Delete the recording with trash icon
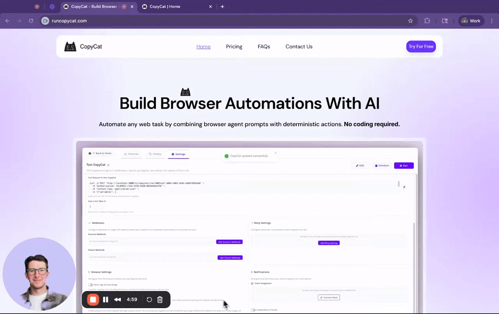499x314 pixels. tap(160, 299)
